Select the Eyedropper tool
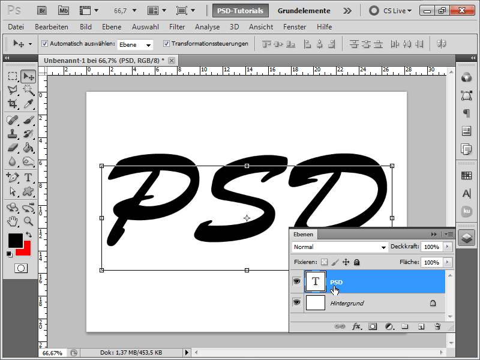The width and height of the screenshot is (480, 360). click(x=28, y=104)
